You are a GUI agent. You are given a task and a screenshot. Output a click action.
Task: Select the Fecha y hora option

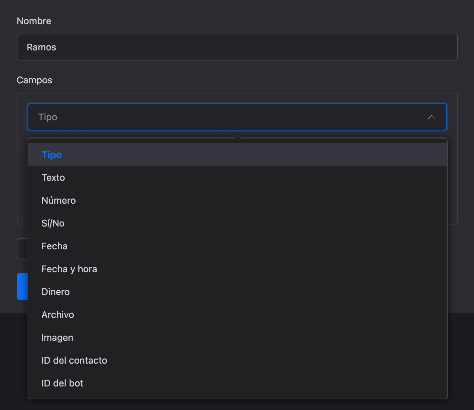point(237,269)
